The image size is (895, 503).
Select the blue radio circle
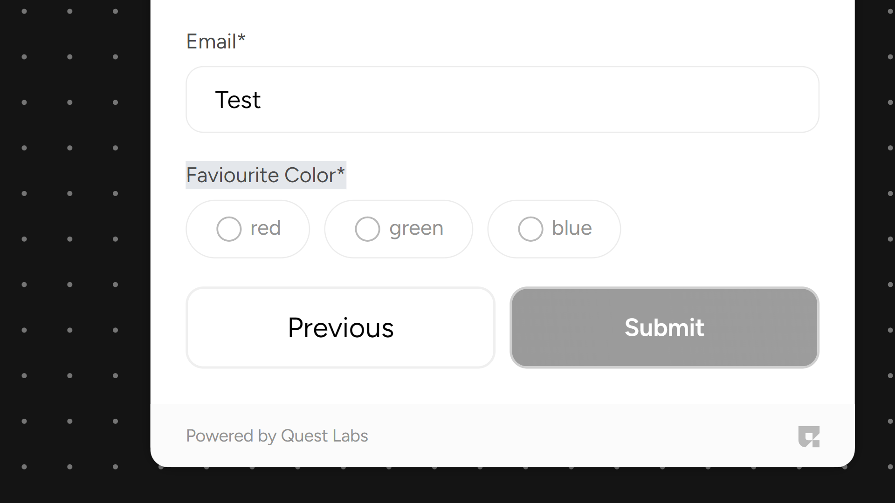point(530,229)
